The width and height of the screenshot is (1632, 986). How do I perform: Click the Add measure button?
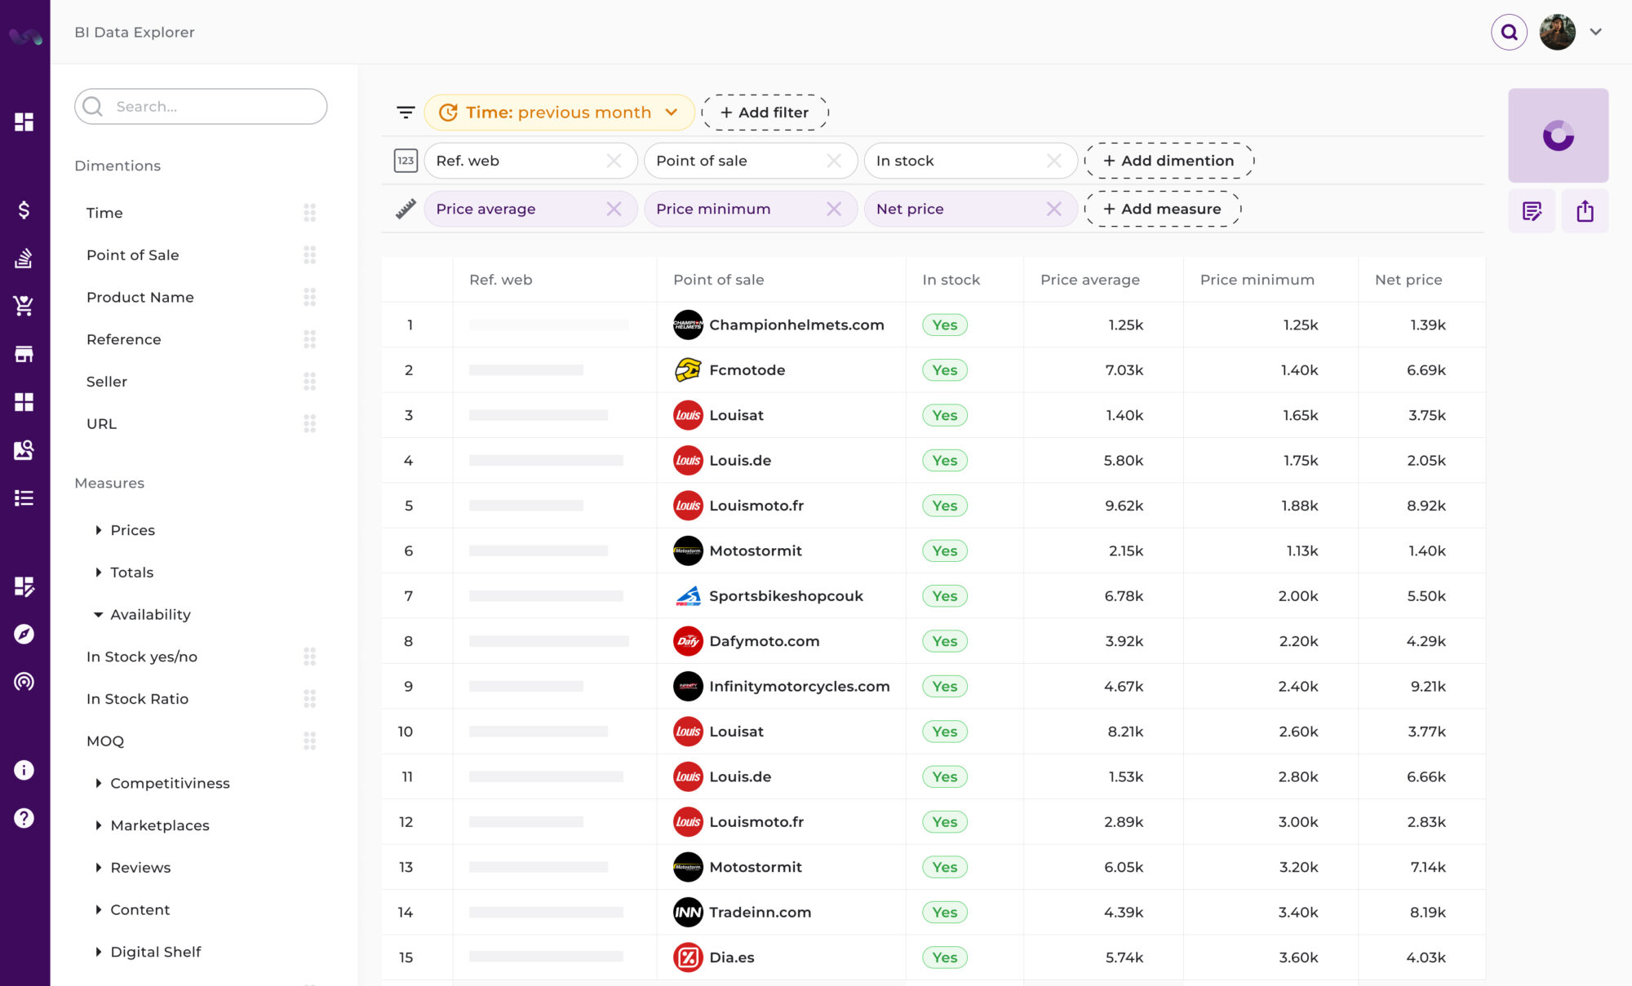[1162, 209]
